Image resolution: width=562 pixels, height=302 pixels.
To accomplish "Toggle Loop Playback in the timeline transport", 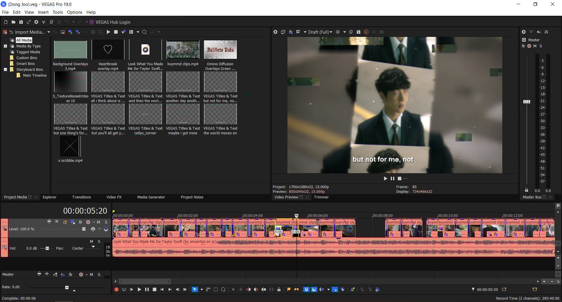I will click(124, 290).
